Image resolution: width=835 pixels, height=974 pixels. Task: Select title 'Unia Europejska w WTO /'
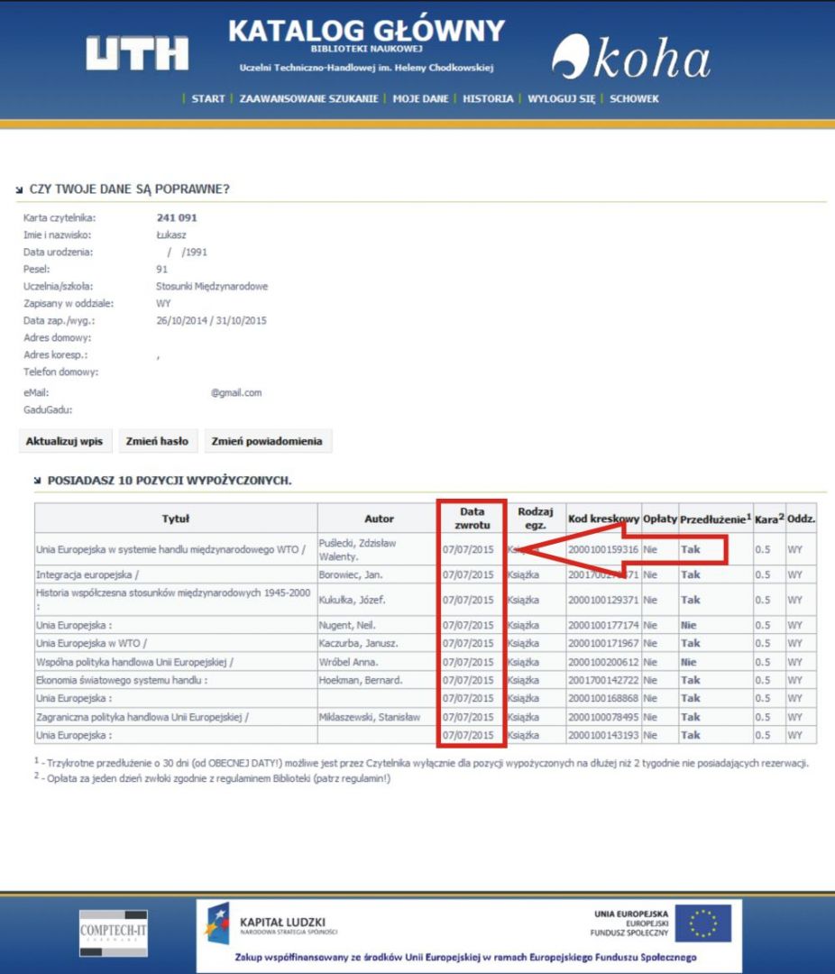[91, 643]
